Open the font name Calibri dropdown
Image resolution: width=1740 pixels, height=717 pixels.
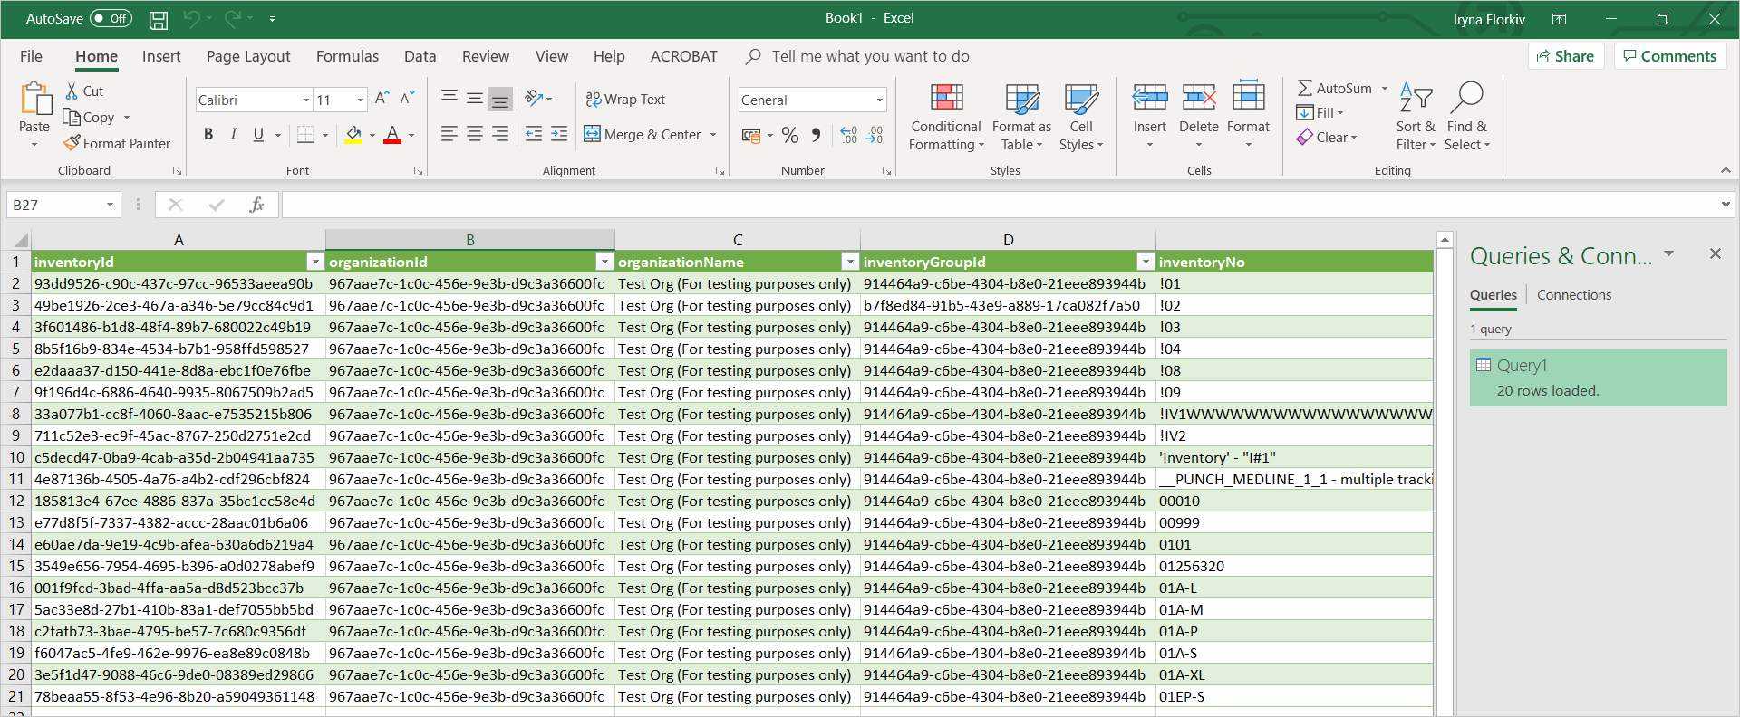click(306, 100)
